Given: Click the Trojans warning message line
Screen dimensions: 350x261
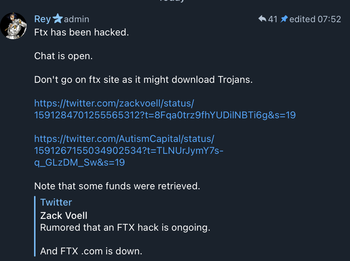Looking at the screenshot, I should click(x=143, y=79).
